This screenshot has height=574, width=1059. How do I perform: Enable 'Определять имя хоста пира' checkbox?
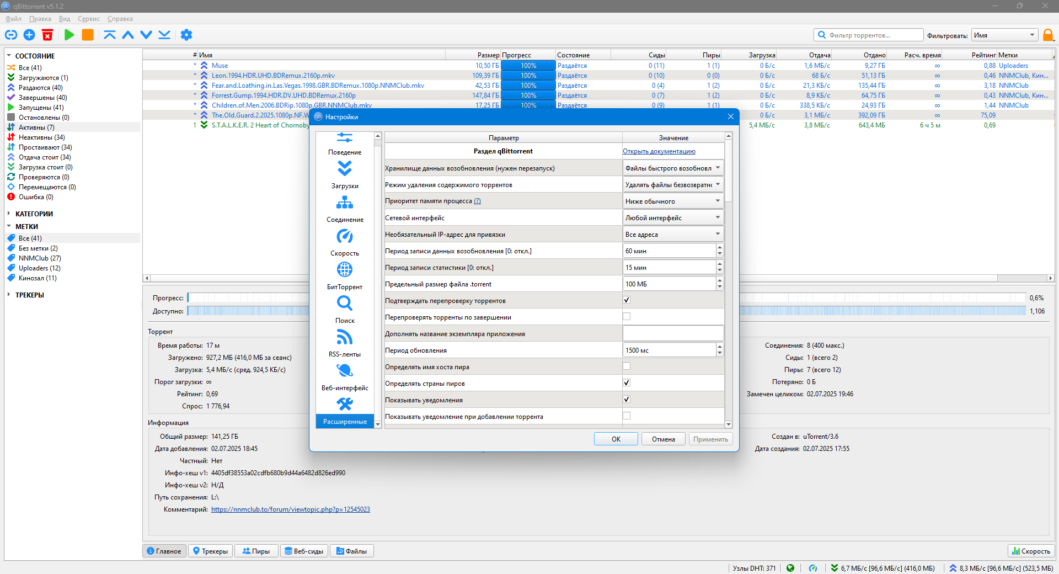pos(627,366)
